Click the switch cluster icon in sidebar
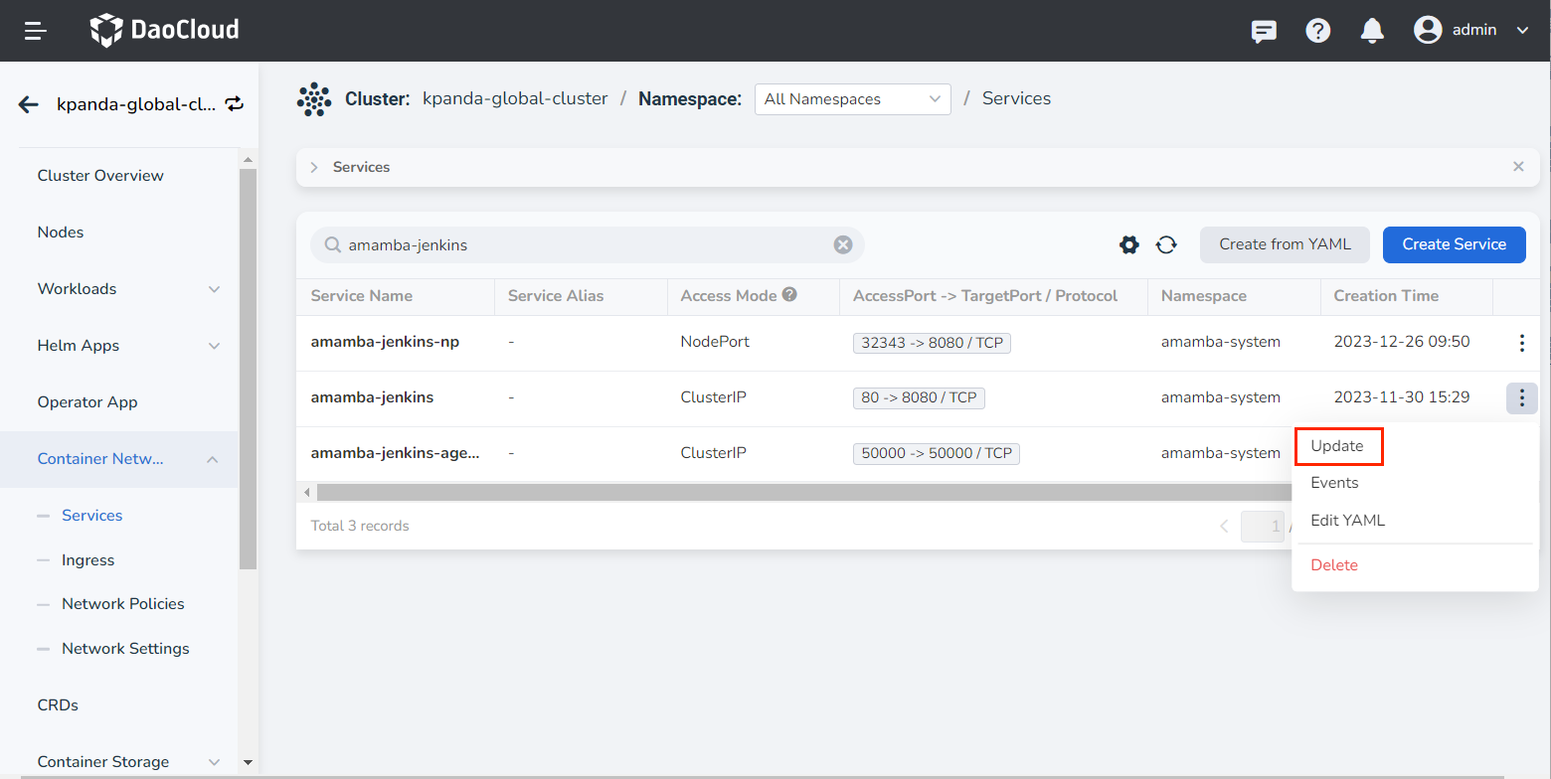 (x=235, y=104)
